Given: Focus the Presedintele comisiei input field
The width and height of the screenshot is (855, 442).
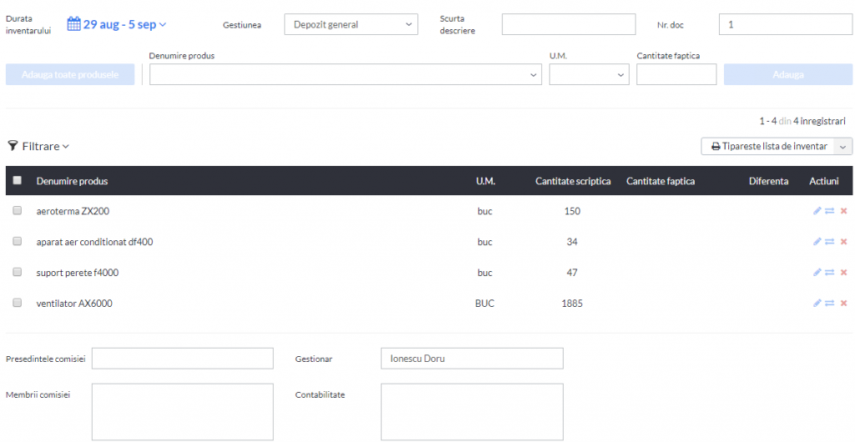Looking at the screenshot, I should 182,359.
